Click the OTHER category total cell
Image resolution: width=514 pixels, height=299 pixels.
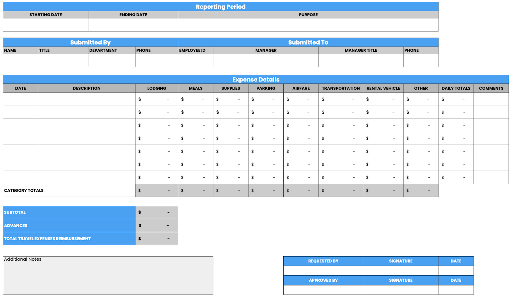click(x=421, y=190)
